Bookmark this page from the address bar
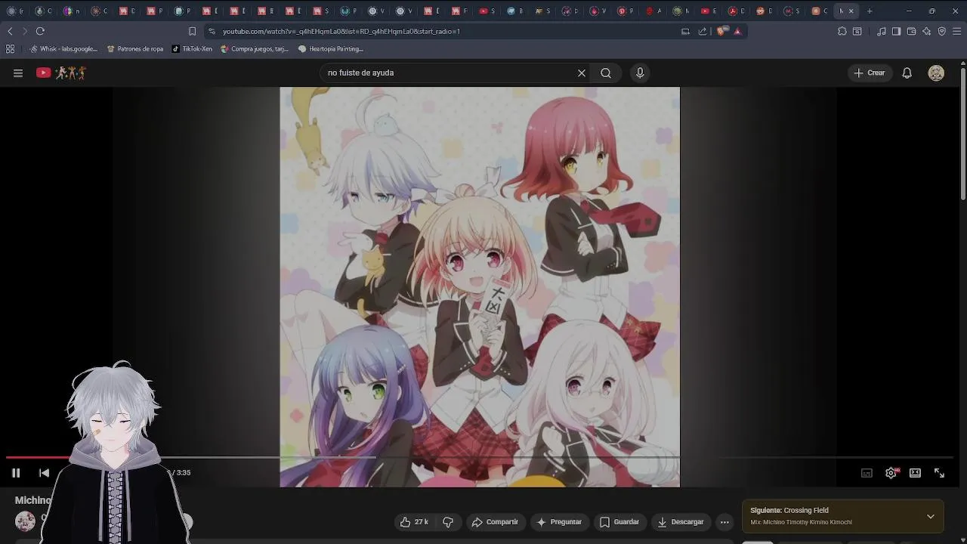Image resolution: width=967 pixels, height=544 pixels. 192,31
